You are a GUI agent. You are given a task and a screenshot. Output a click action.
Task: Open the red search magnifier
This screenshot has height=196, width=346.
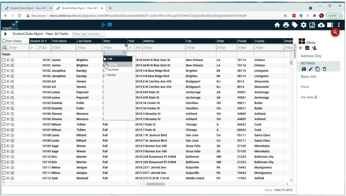pyautogui.click(x=335, y=32)
